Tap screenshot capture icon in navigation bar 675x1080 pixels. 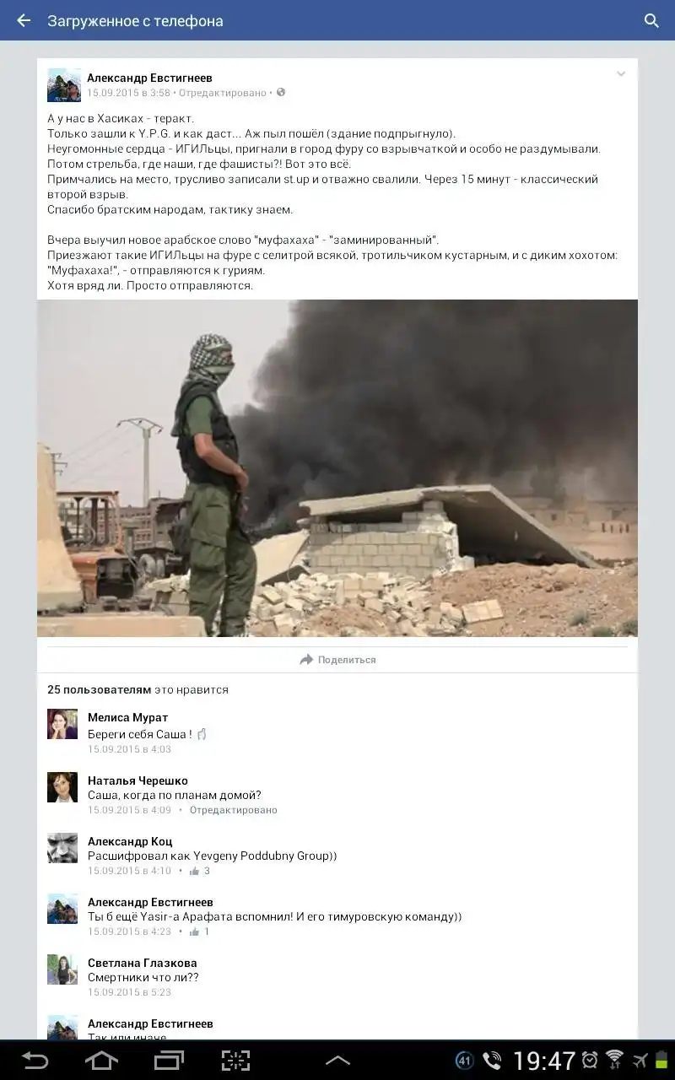click(235, 1060)
